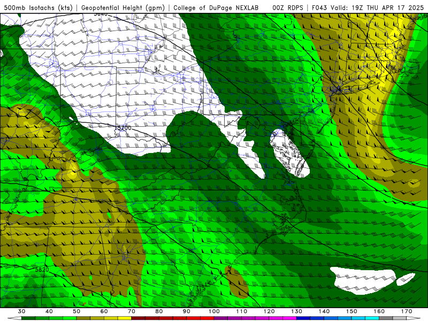Image resolution: width=428 pixels, height=321 pixels.
Task: Click the 100 value on the color scale
Action: pyautogui.click(x=214, y=311)
